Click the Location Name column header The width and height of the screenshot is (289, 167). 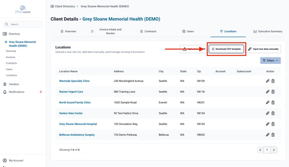pos(68,71)
